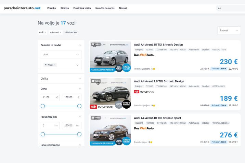The image size is (245, 163).
Task: Click the 18.480 € discounted price
Action: [233, 106]
